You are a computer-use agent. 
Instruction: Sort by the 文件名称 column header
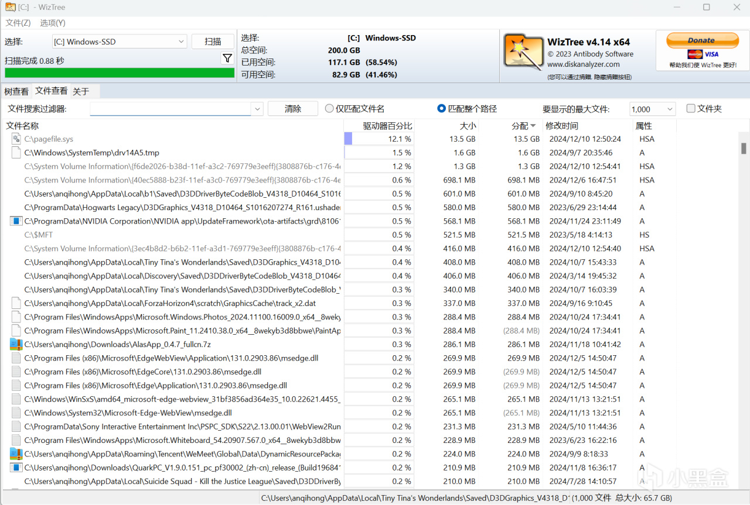click(22, 126)
